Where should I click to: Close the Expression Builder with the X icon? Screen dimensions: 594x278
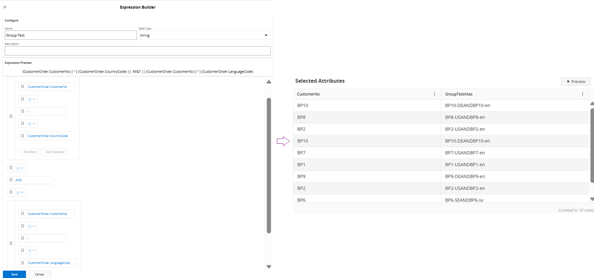5,7
